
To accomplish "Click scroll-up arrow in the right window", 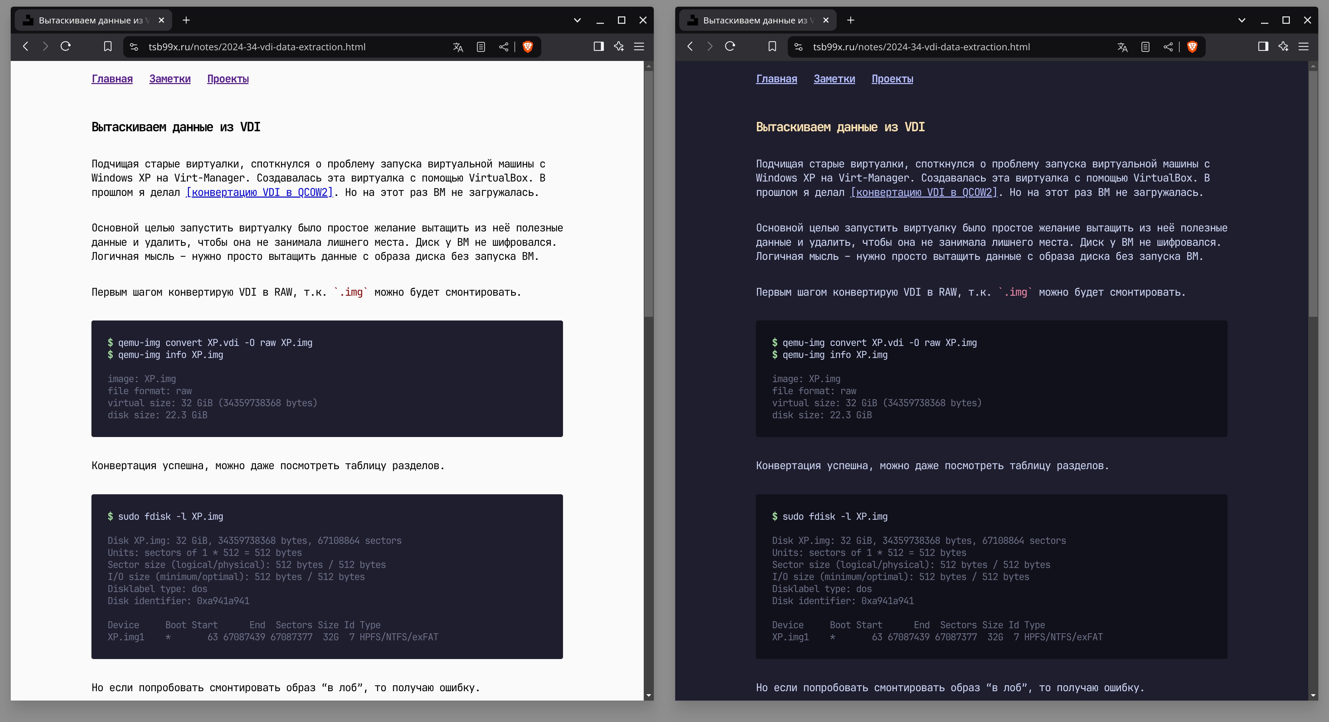I will [x=1313, y=66].
